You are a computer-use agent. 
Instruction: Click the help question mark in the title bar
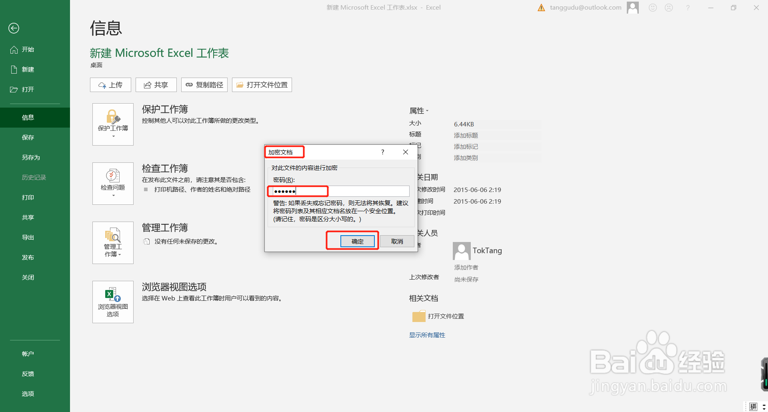688,8
